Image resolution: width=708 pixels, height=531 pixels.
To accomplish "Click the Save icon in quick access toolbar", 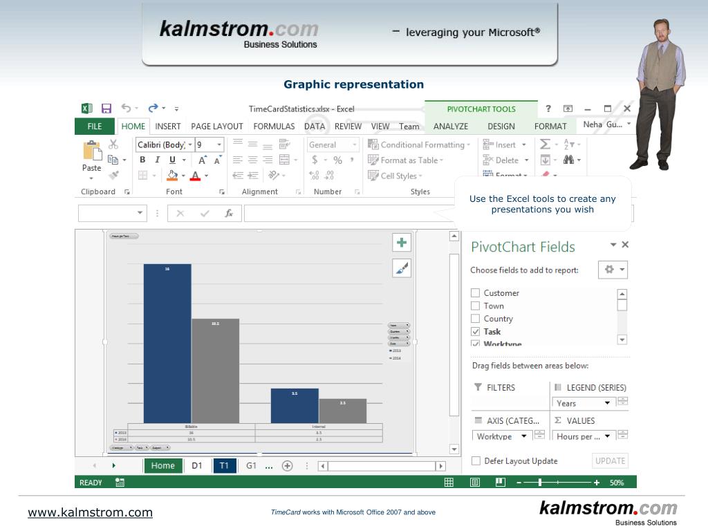I will [x=106, y=109].
